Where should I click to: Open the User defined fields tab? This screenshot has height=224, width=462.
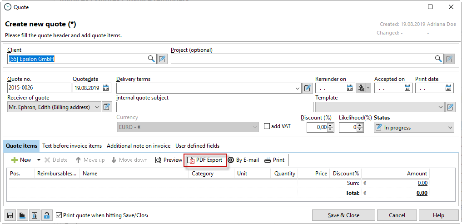click(x=197, y=146)
